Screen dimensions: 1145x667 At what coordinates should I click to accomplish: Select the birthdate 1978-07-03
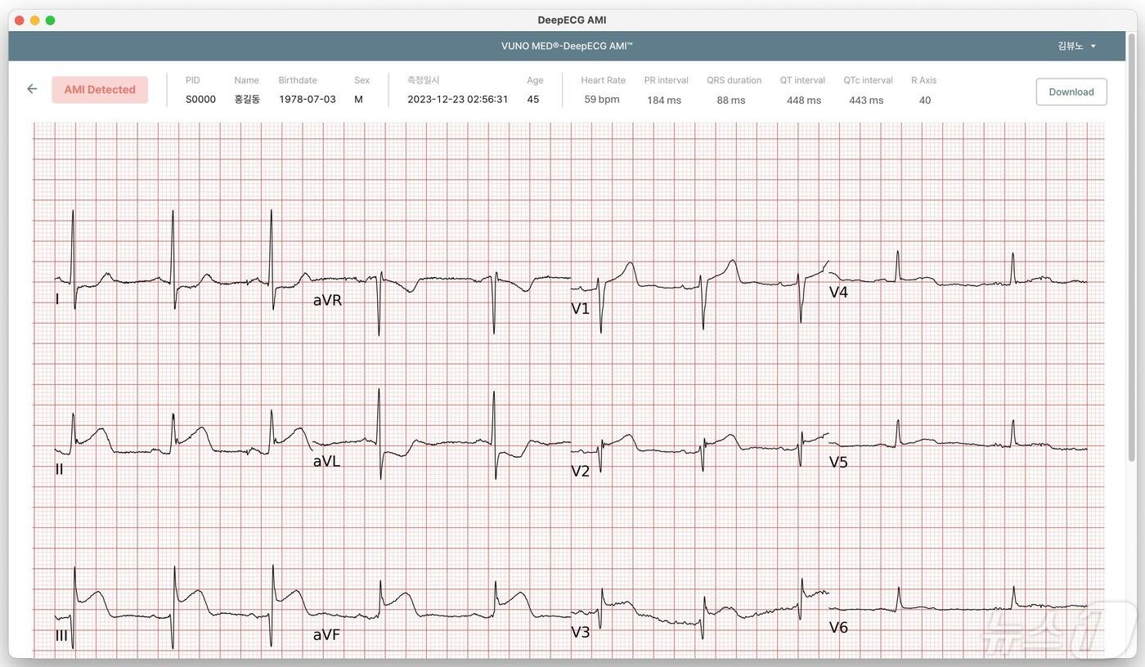[x=307, y=100]
